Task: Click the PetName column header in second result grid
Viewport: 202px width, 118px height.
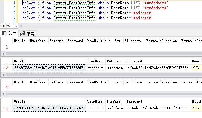Action: tap(115, 61)
